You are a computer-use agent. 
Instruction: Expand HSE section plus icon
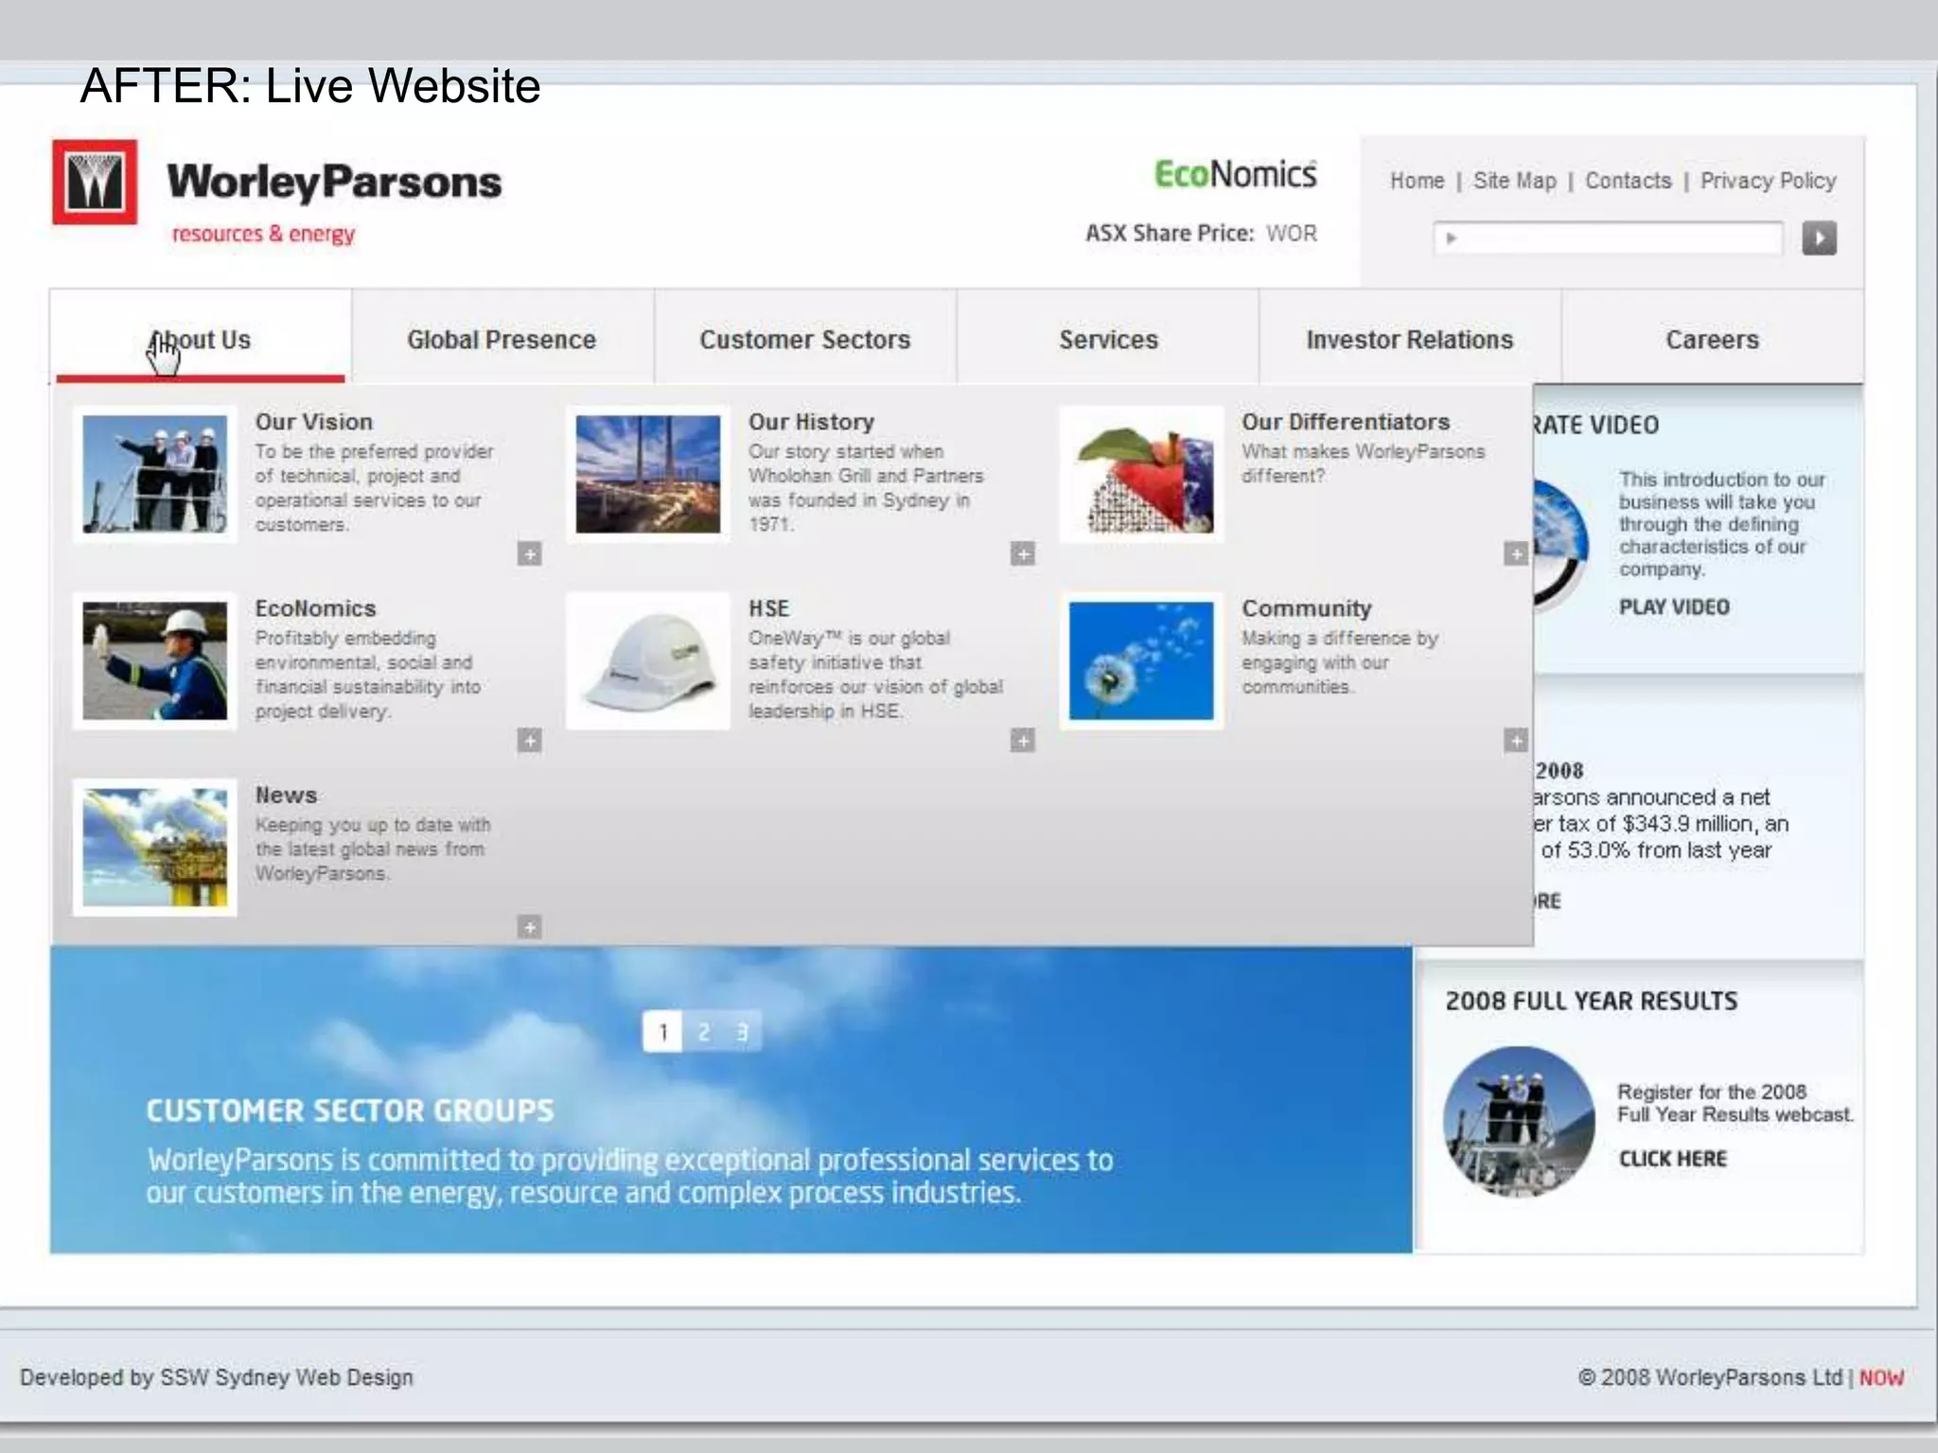pos(1023,740)
